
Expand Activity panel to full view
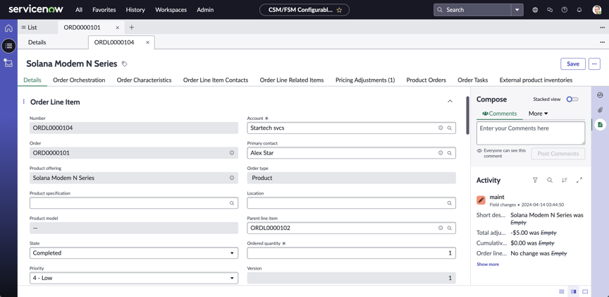tap(579, 180)
